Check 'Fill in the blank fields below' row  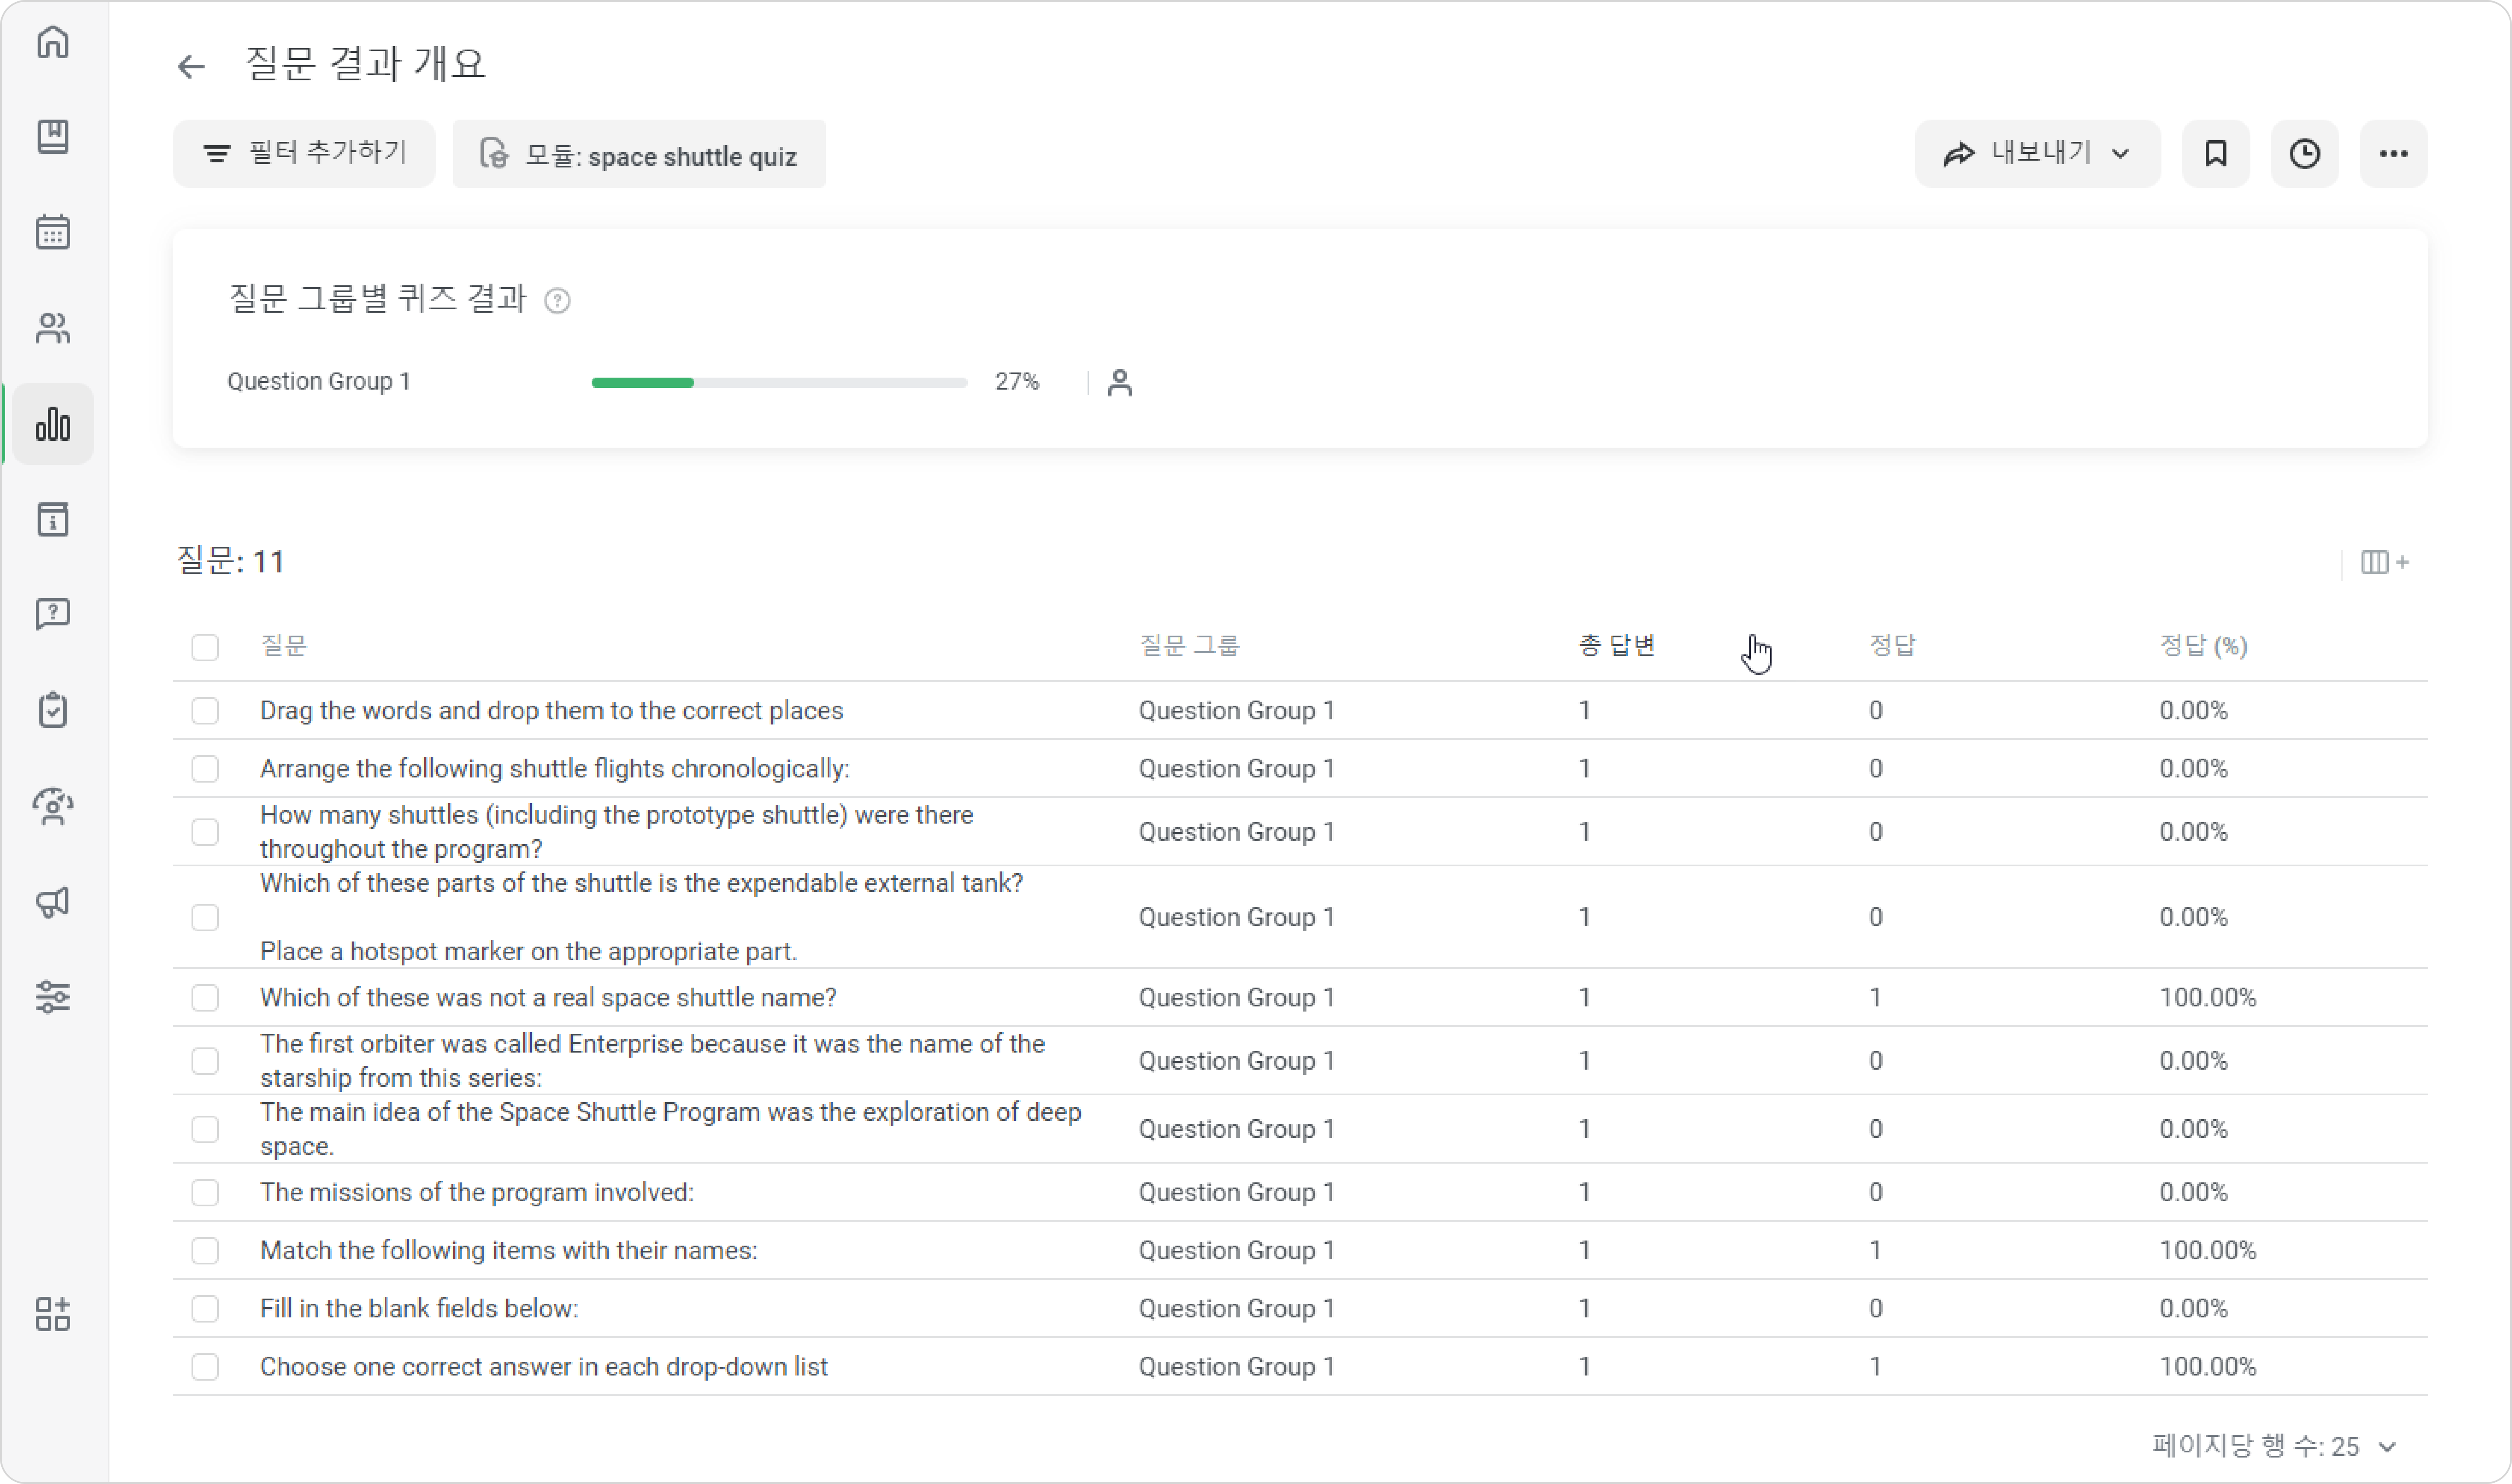pos(205,1309)
